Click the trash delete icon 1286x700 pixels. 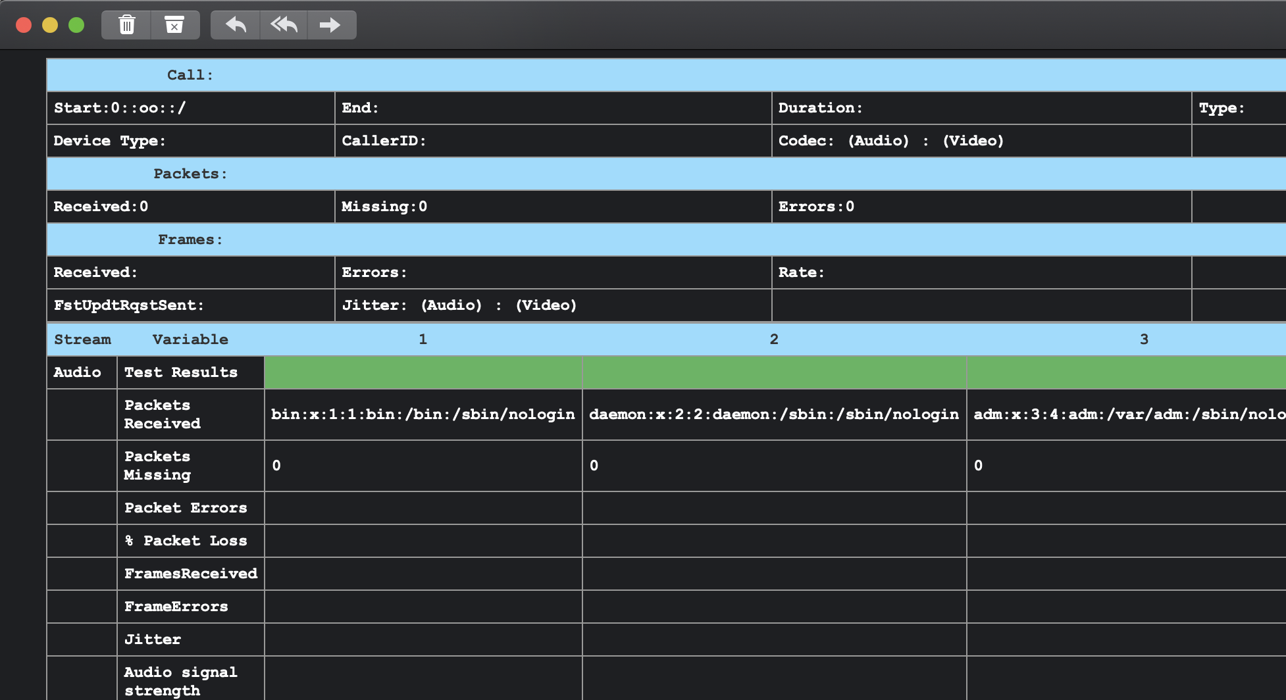pyautogui.click(x=126, y=25)
